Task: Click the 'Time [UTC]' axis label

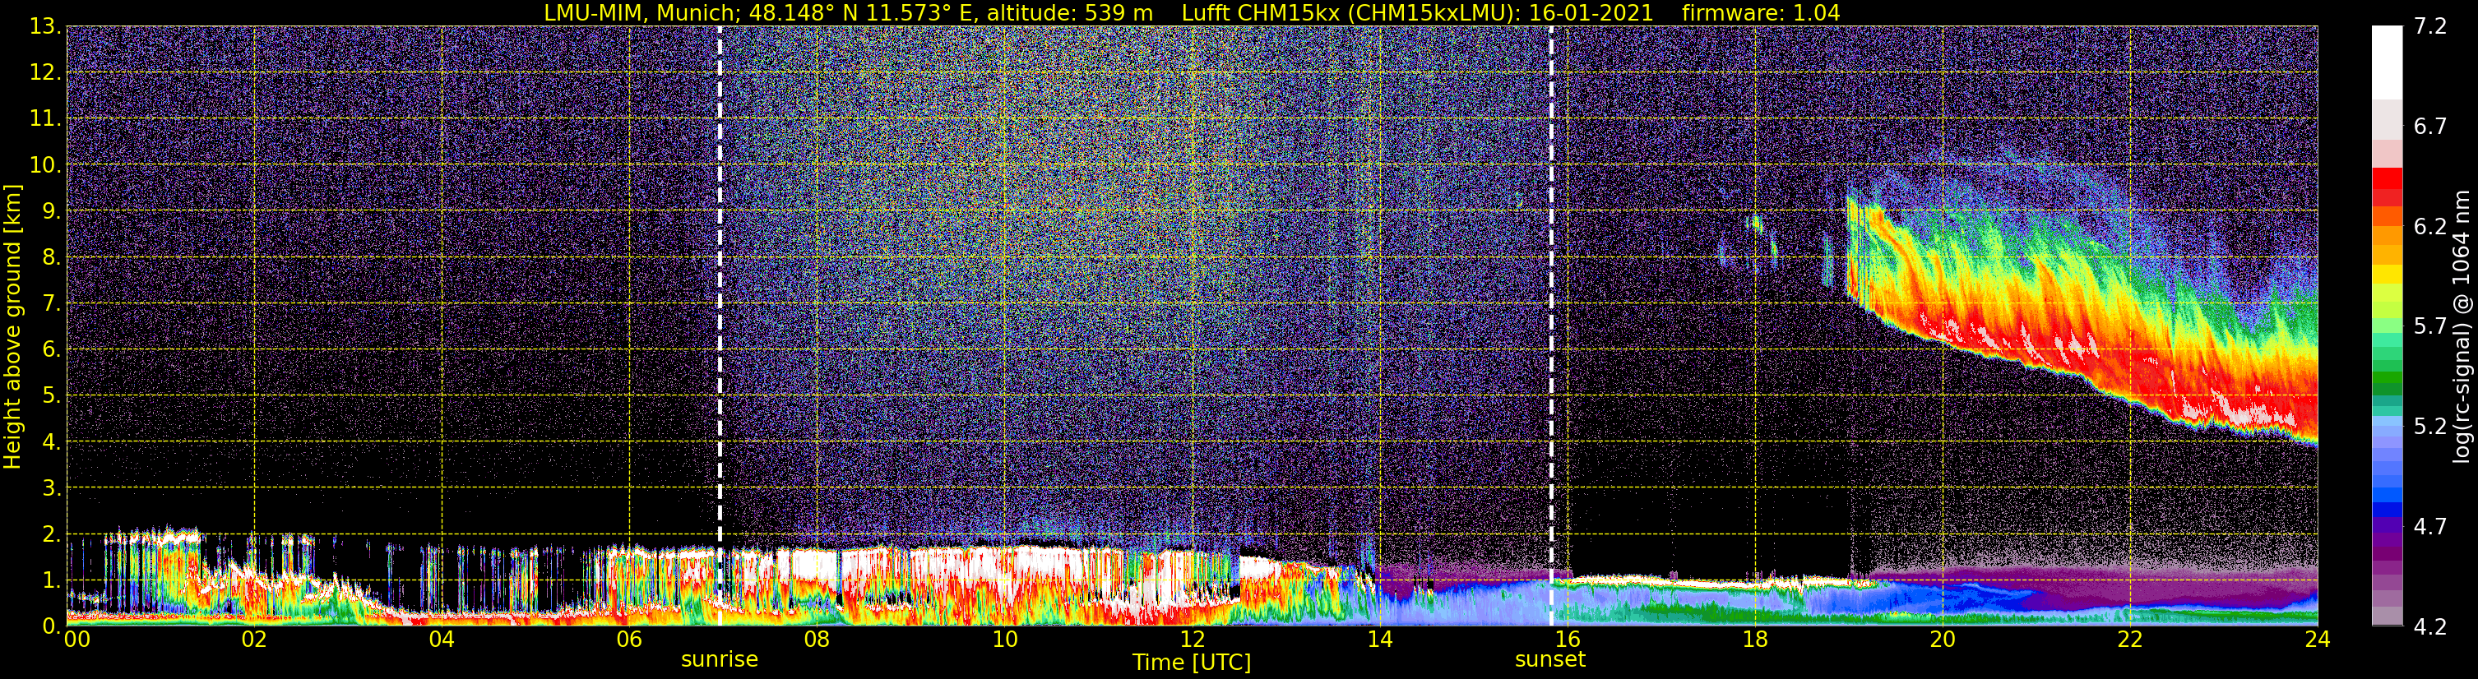Action: pos(1191,663)
